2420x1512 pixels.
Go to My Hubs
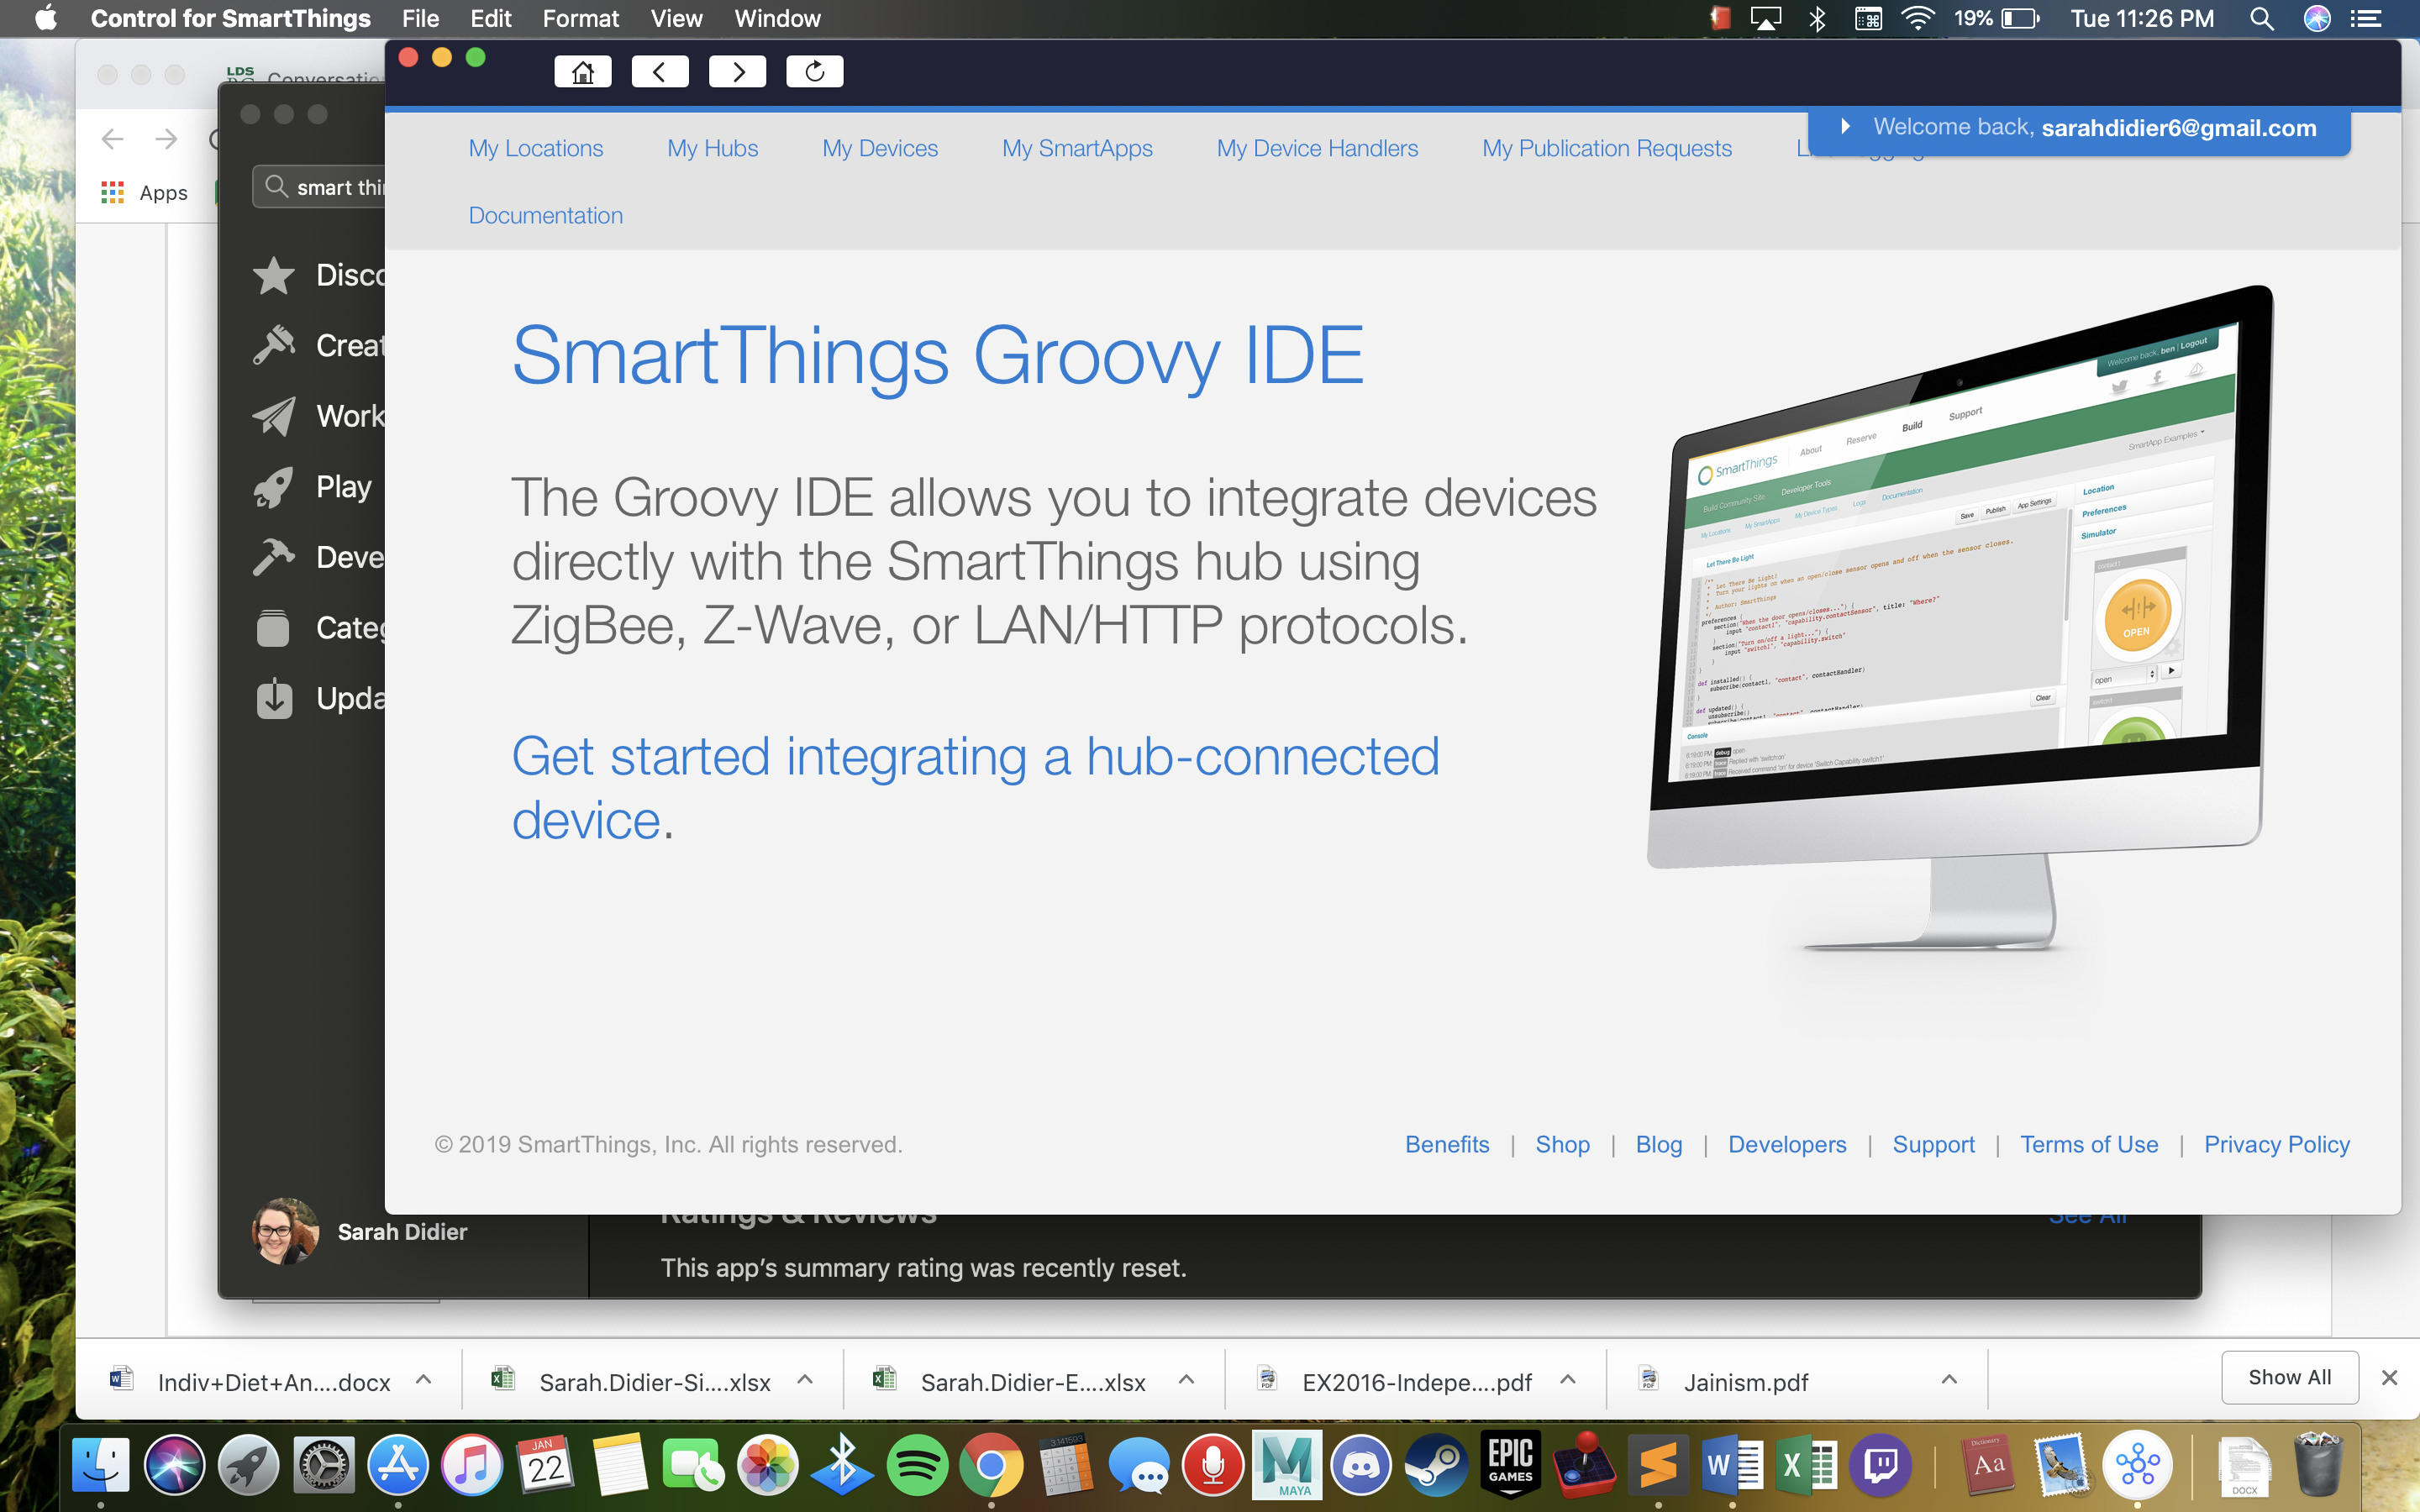coord(713,148)
